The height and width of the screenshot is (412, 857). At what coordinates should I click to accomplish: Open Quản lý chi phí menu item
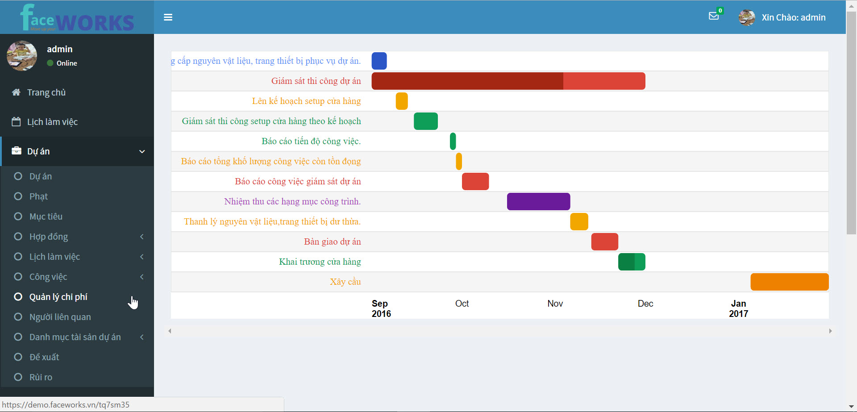pyautogui.click(x=58, y=297)
